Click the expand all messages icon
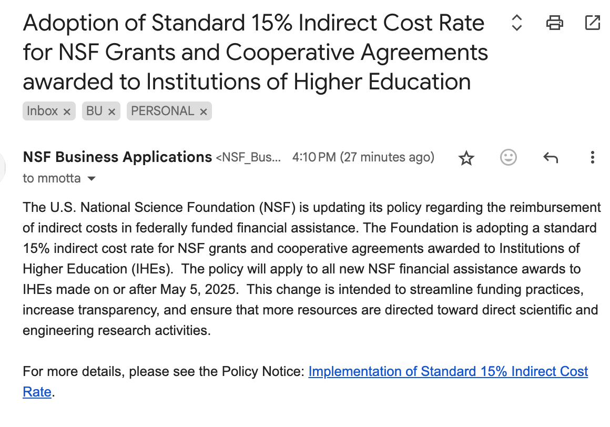Screen dimensions: 610x427 click(x=516, y=23)
